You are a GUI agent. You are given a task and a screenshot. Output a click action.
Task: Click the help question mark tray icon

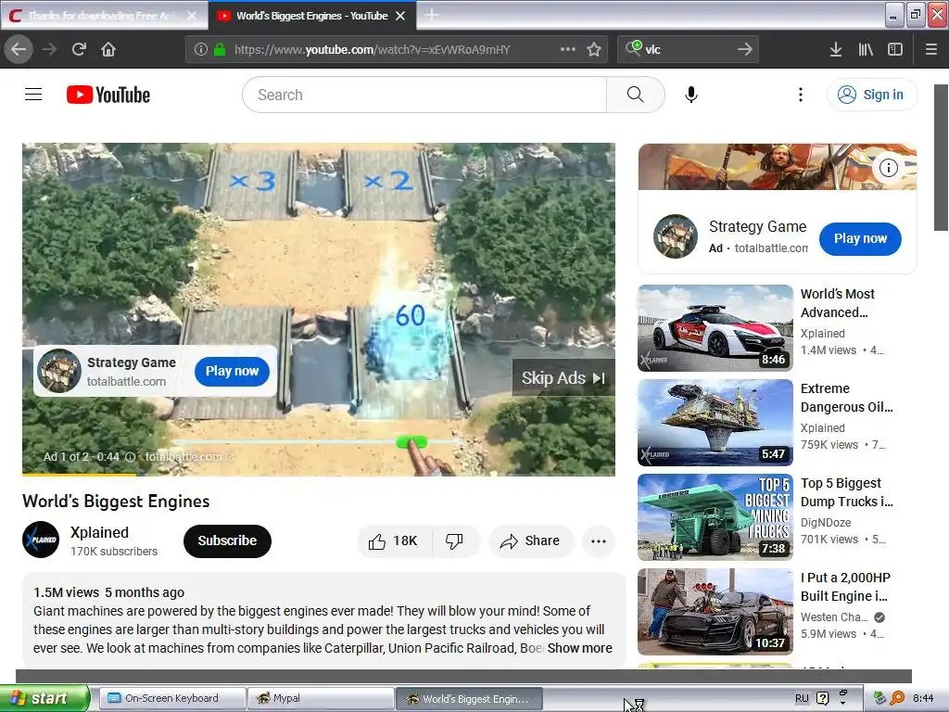pyautogui.click(x=823, y=699)
